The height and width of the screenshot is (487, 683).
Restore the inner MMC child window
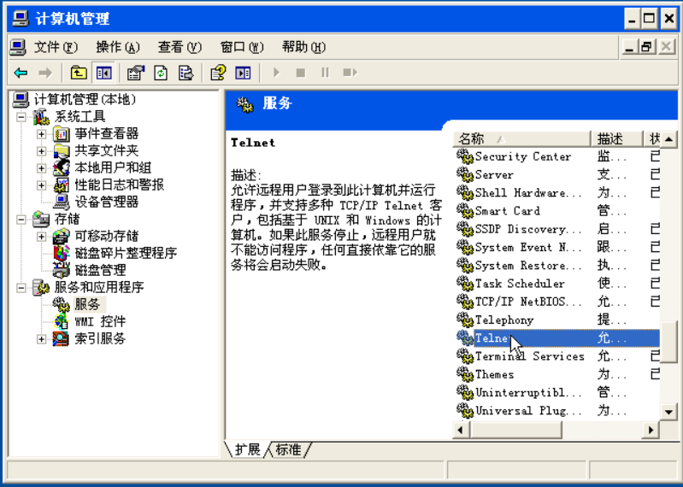[646, 47]
